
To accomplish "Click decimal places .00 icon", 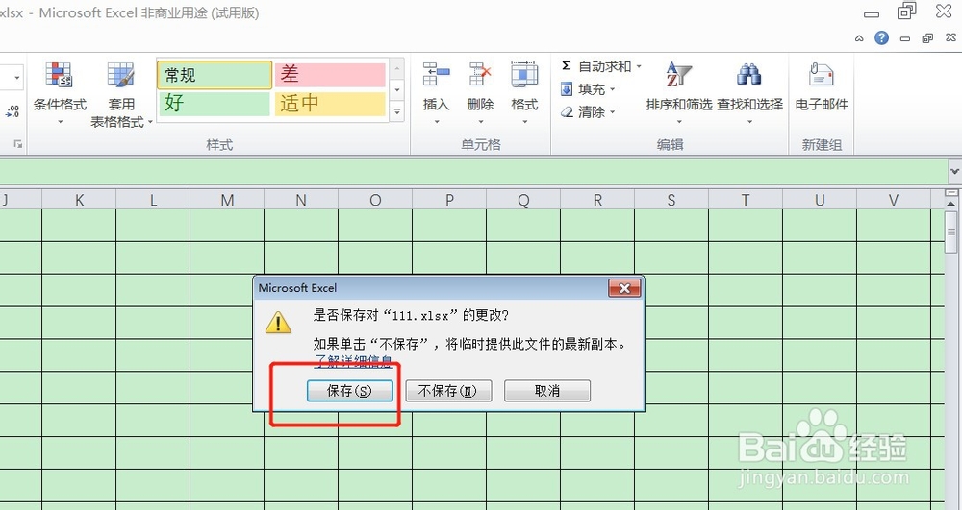I will 13,111.
